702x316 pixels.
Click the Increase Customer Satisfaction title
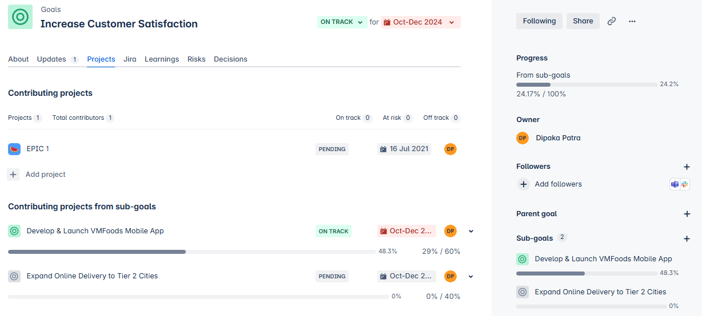point(119,24)
